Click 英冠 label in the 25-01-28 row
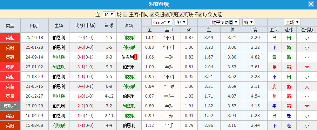The image size is (317, 130). pos(10,47)
